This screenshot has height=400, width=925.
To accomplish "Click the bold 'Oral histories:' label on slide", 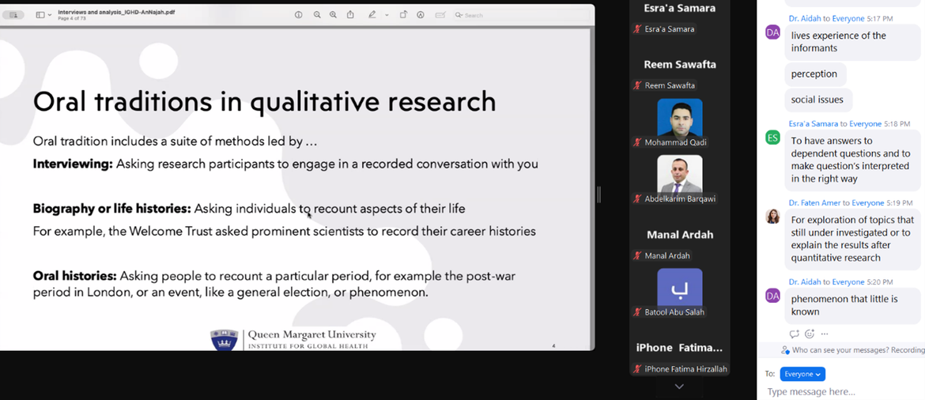I will 76,276.
